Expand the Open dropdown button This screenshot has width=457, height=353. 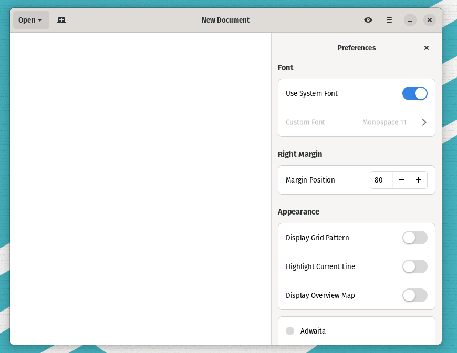point(31,20)
